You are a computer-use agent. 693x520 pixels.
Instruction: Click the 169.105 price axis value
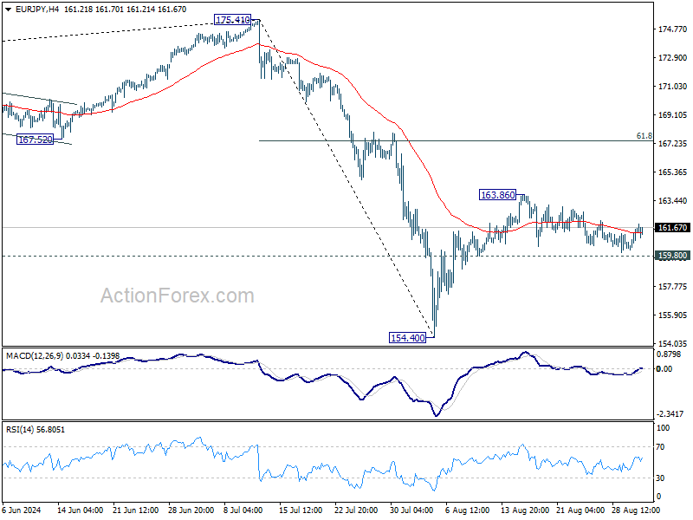(672, 115)
